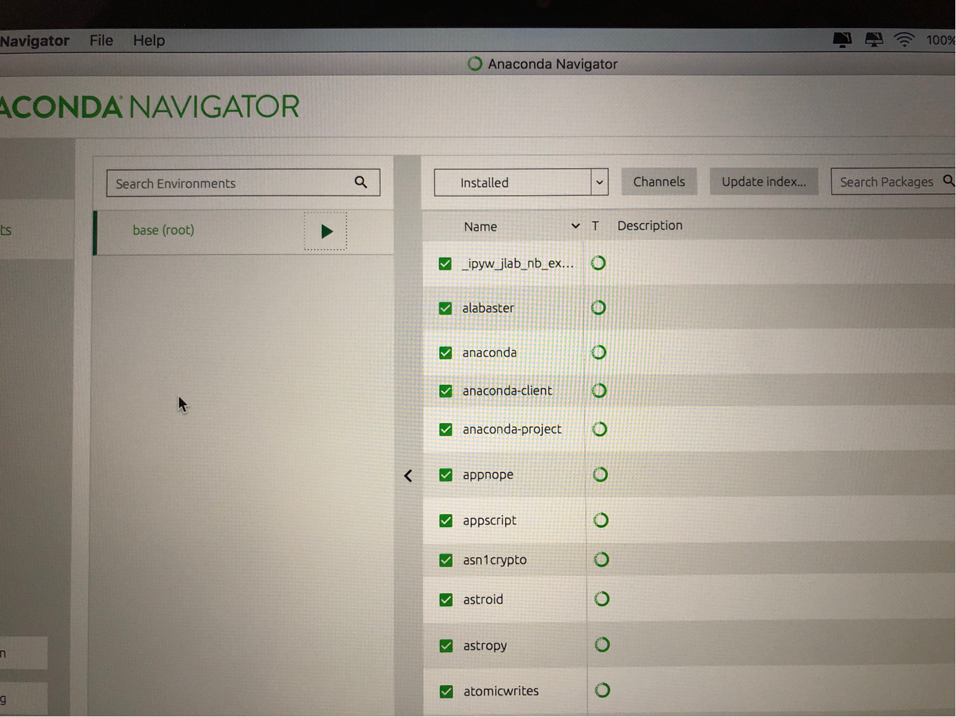The image size is (956, 717).
Task: Toggle the appscript package checkbox
Action: (446, 521)
